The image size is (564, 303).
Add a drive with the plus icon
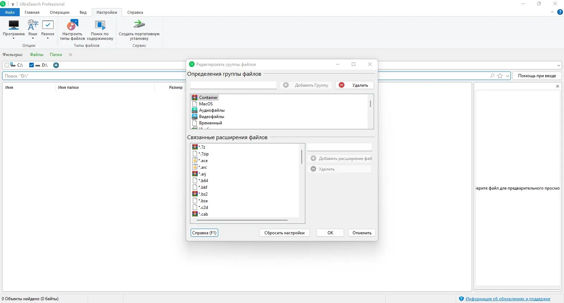56,65
